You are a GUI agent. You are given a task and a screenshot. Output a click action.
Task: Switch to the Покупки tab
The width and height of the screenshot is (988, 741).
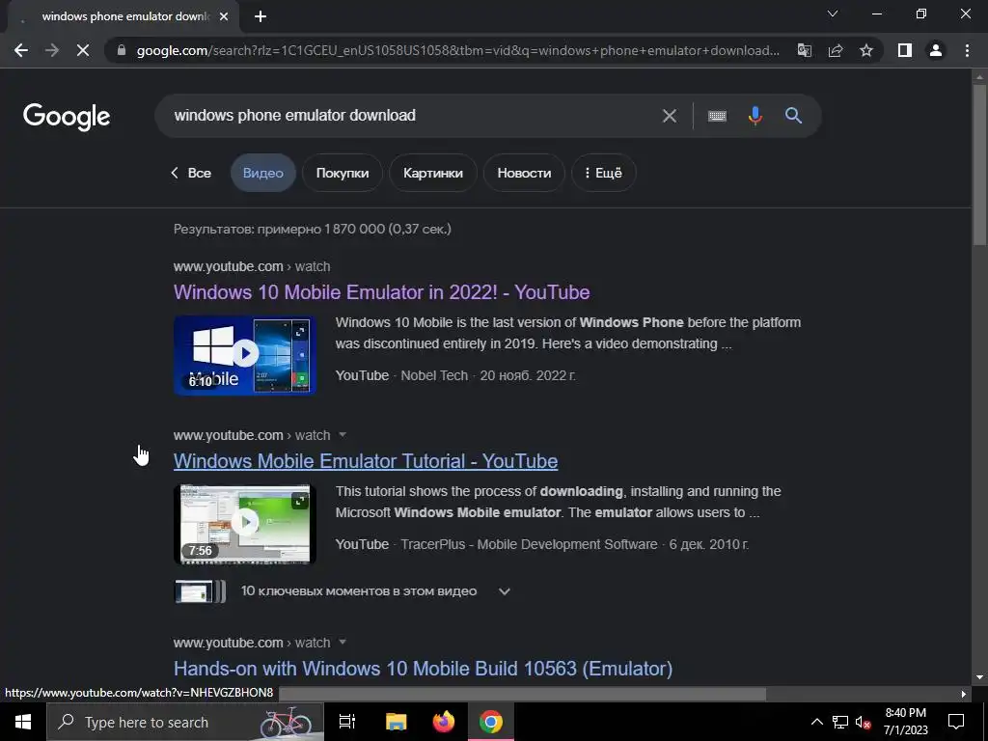pos(343,173)
